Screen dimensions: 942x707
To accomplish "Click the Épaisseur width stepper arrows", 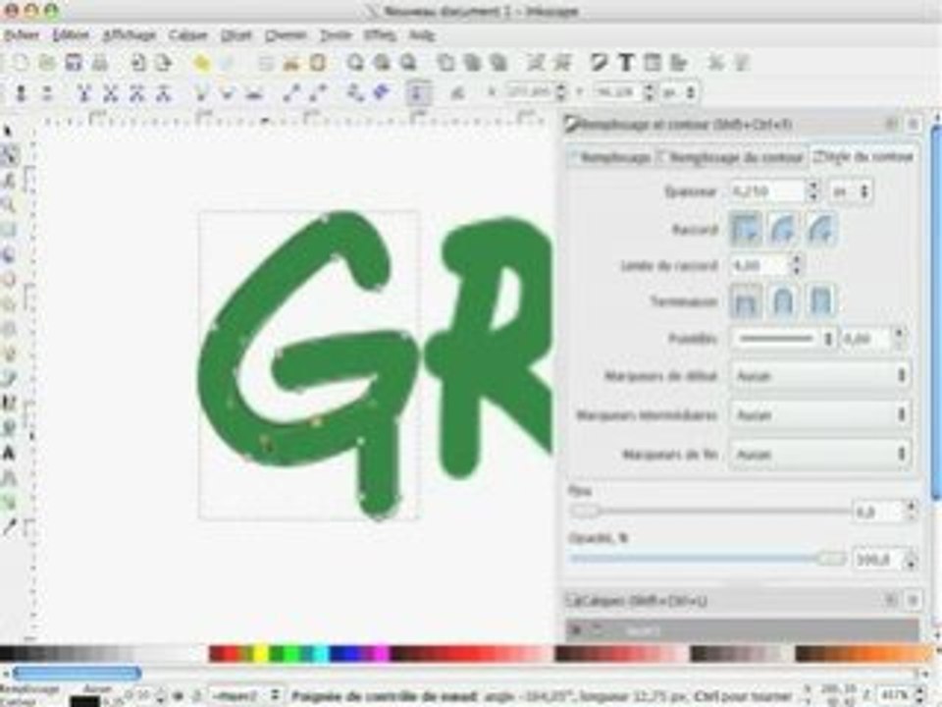I will 813,191.
